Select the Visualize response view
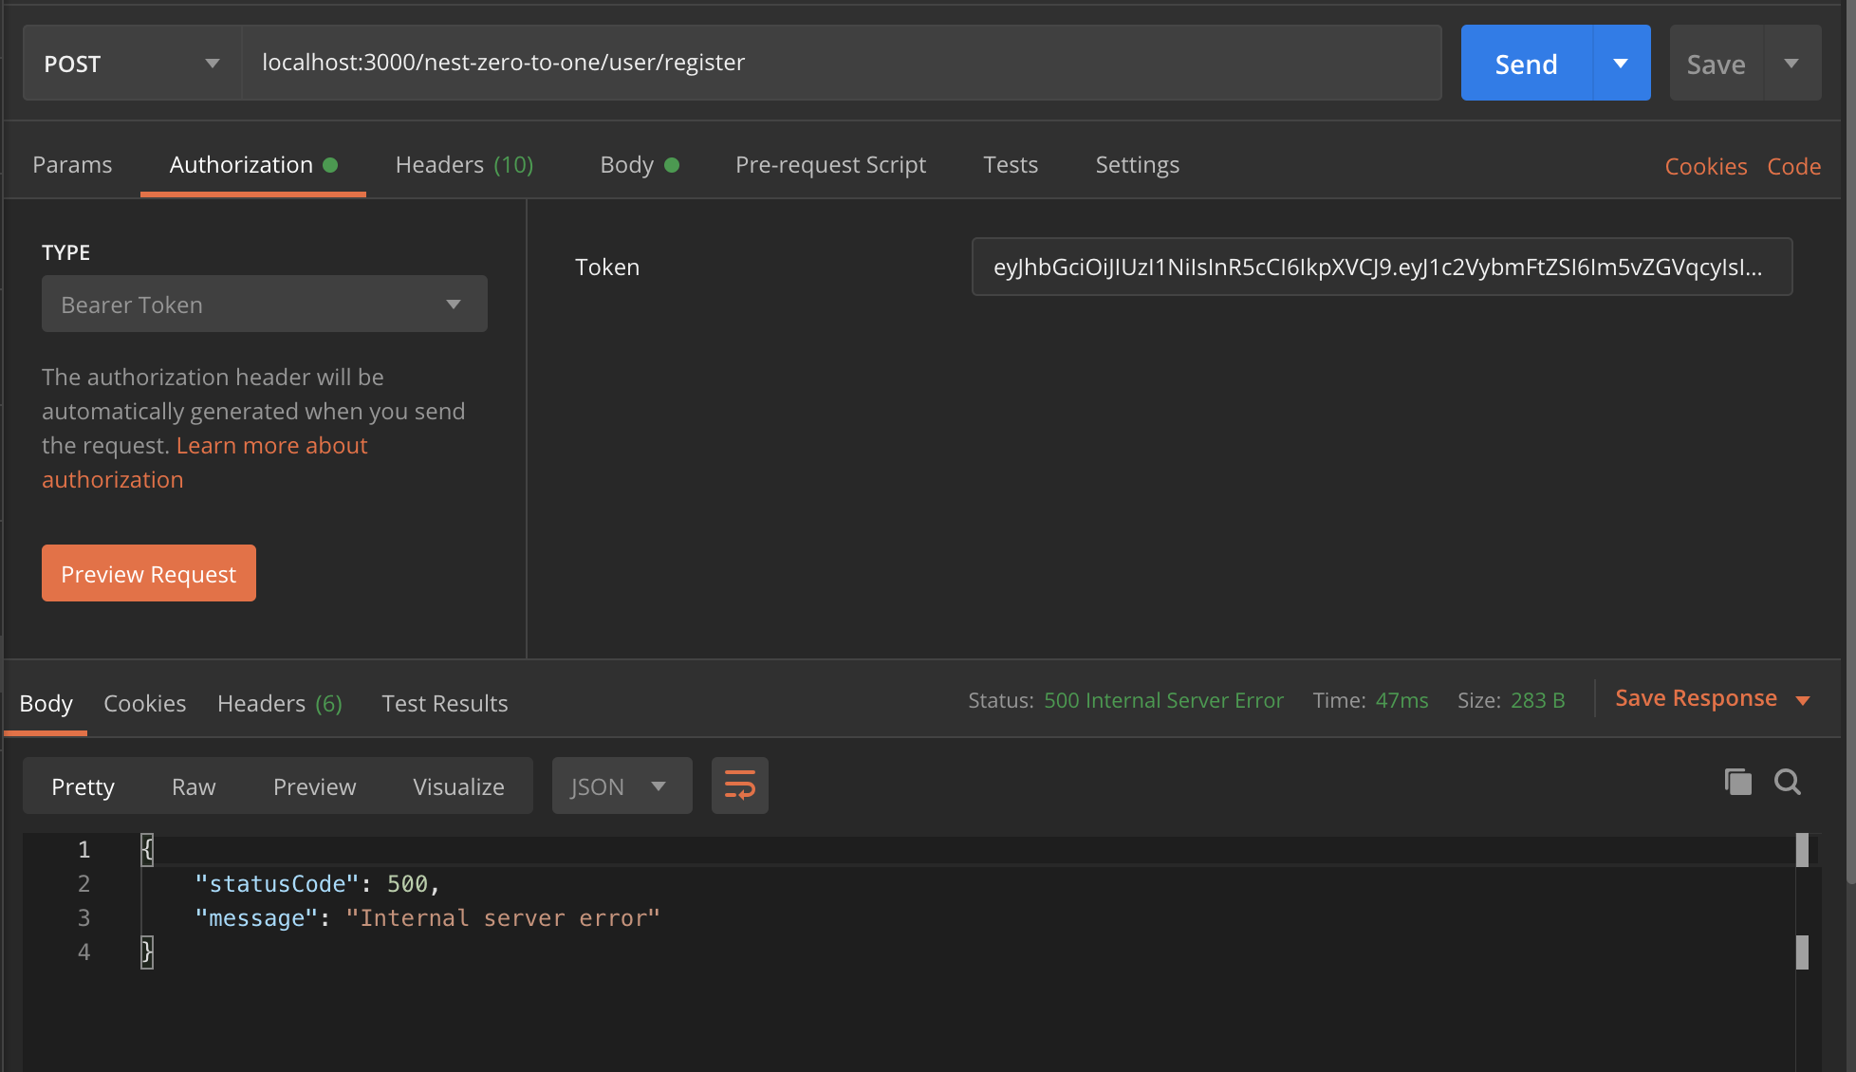The height and width of the screenshot is (1072, 1856). (x=458, y=786)
